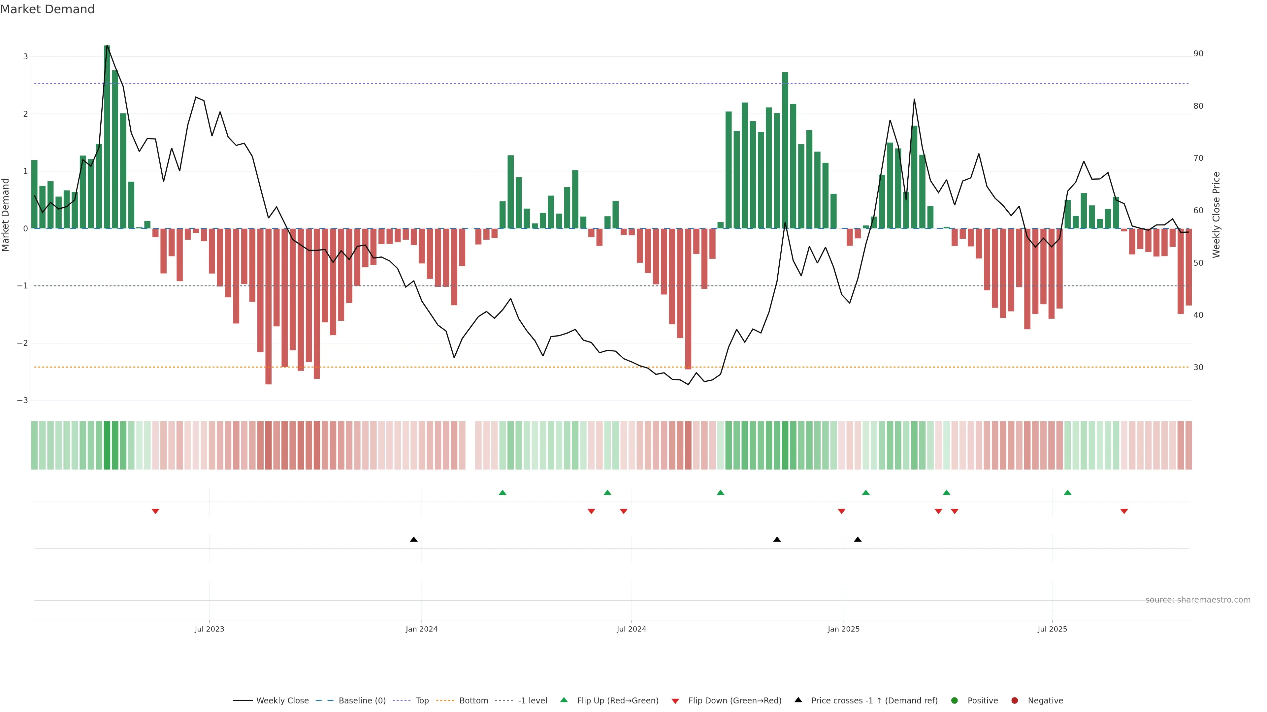
Task: Click the black Price crosses -1 legend triangle
Action: (798, 700)
